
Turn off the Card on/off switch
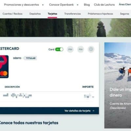coord(59,49)
